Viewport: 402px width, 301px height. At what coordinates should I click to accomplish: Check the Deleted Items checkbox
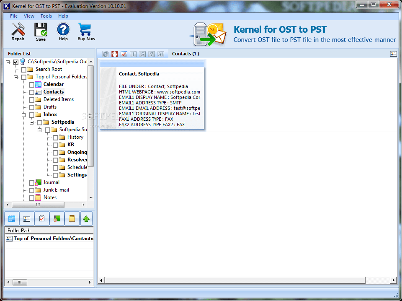pos(31,100)
